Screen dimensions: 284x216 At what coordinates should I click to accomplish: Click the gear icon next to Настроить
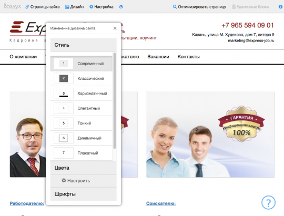[x=64, y=180]
